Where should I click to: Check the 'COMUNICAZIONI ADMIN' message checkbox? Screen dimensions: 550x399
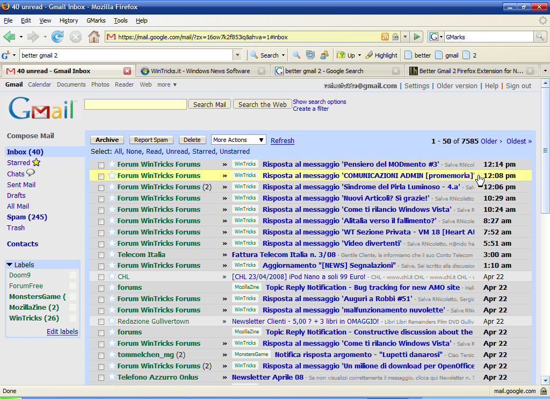(101, 176)
